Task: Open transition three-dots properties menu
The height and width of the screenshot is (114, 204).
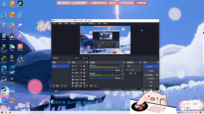Action: tap(139, 73)
